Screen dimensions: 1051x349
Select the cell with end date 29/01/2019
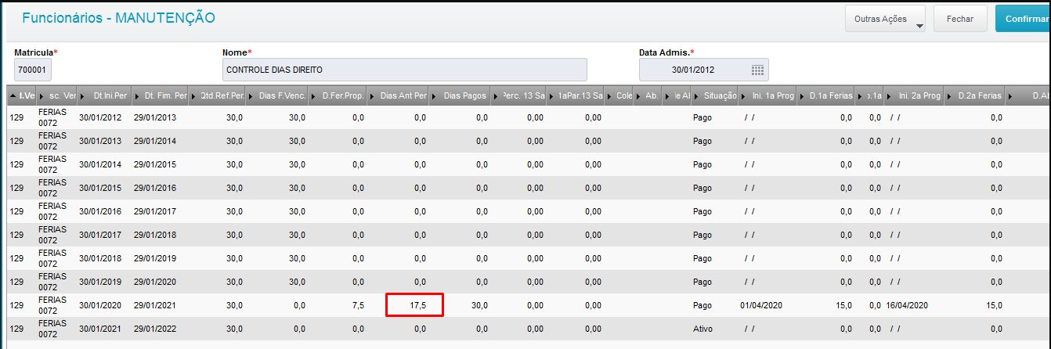click(x=155, y=258)
